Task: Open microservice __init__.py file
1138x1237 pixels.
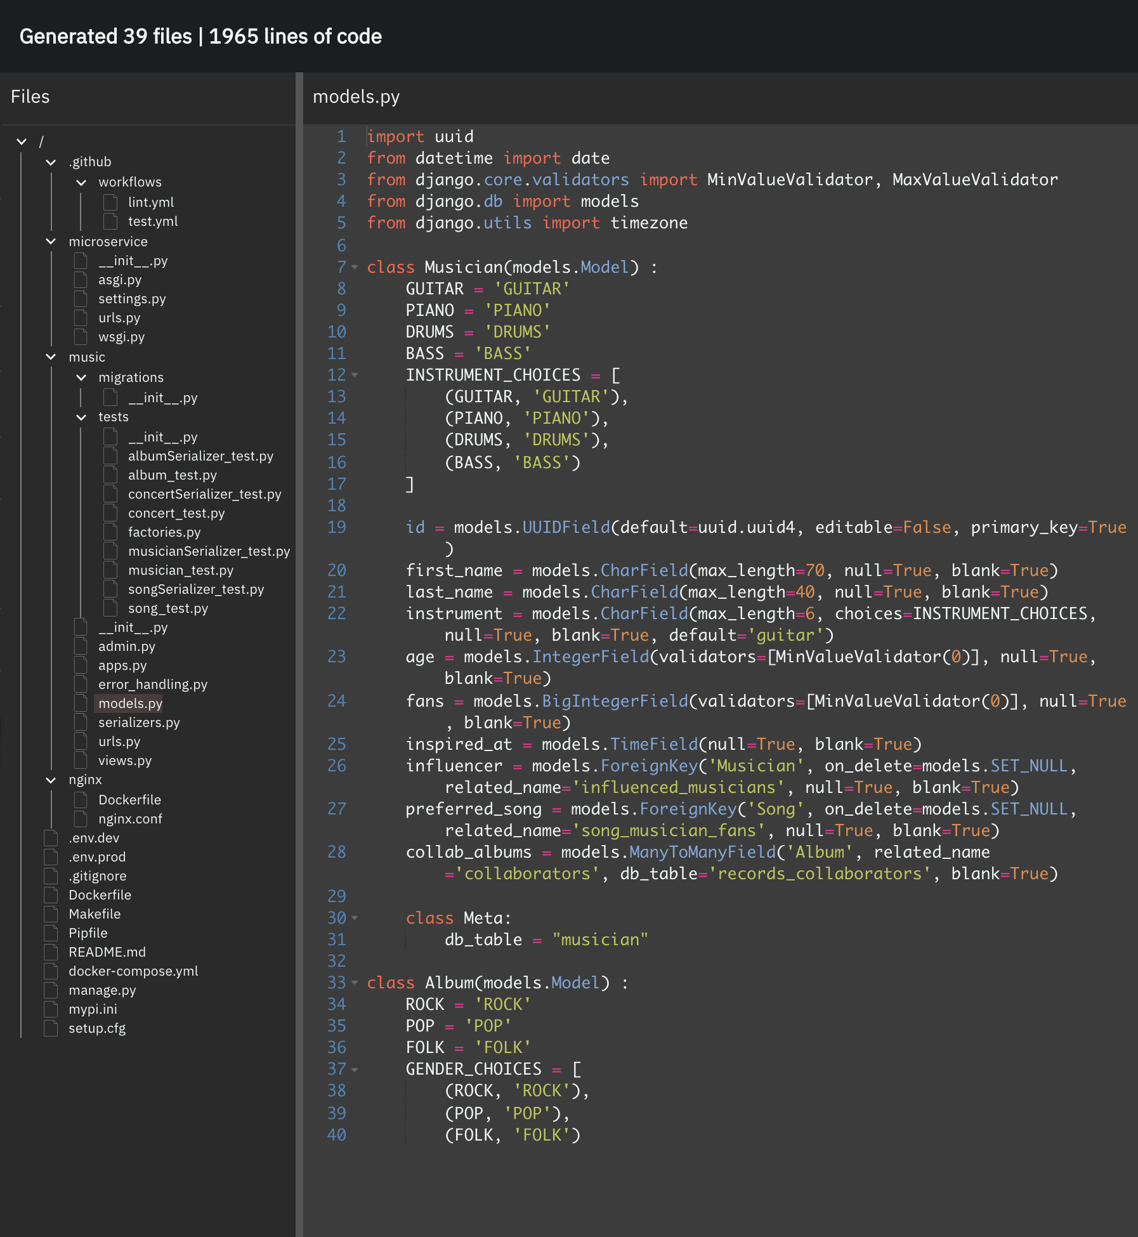Action: [133, 261]
